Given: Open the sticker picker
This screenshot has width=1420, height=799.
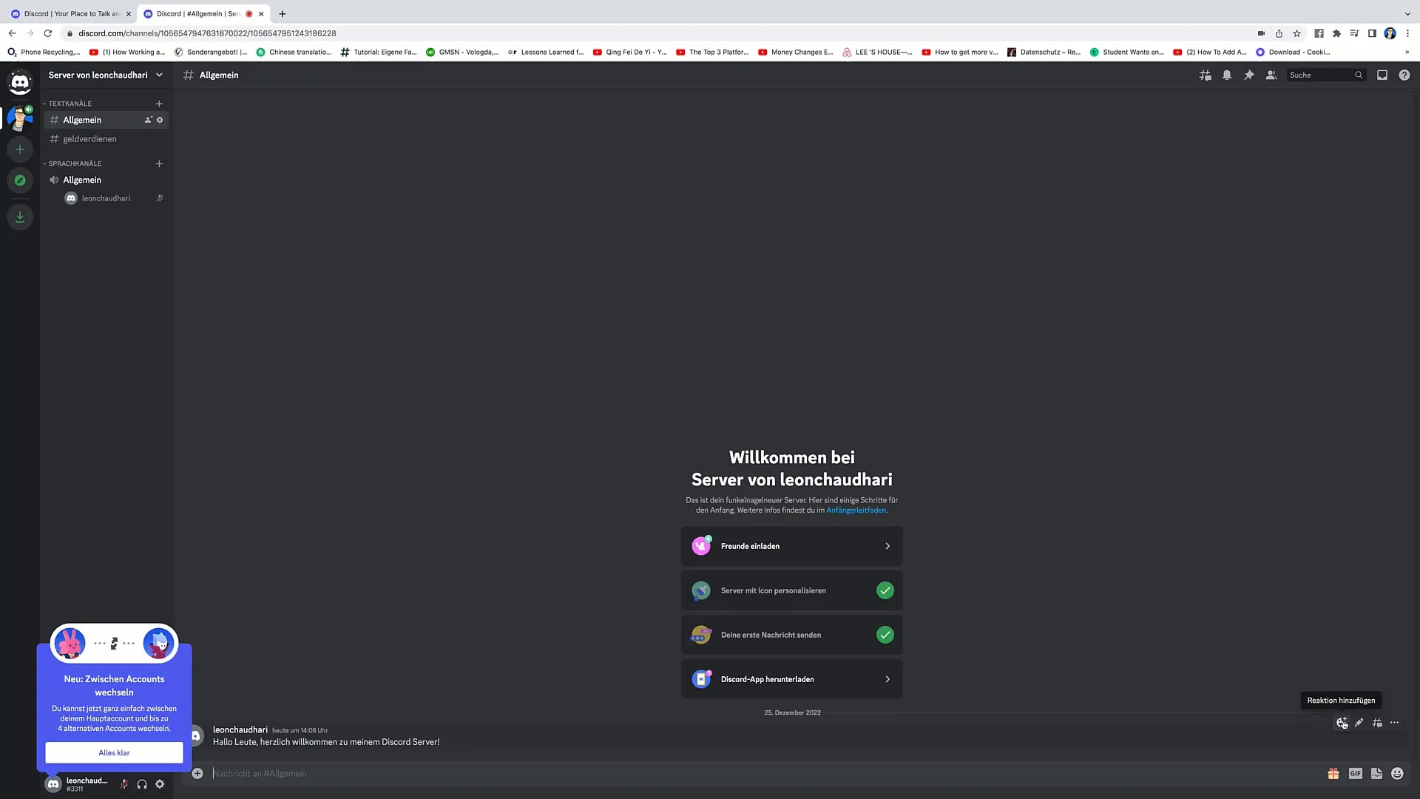Looking at the screenshot, I should pyautogui.click(x=1376, y=774).
